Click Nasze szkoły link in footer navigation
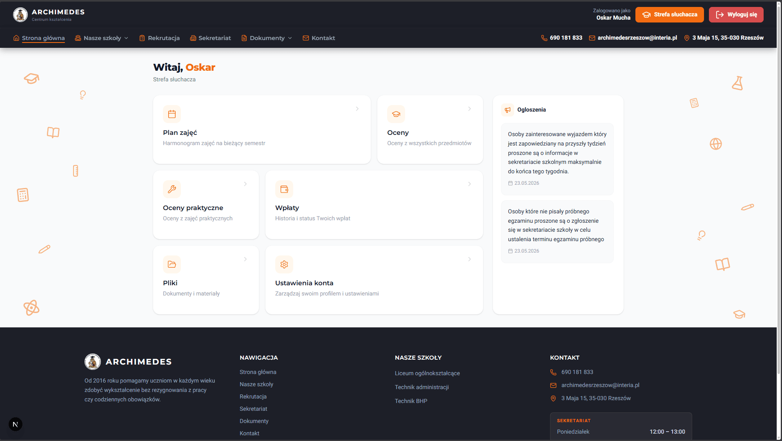Screen dimensions: 782x441 pyautogui.click(x=256, y=385)
